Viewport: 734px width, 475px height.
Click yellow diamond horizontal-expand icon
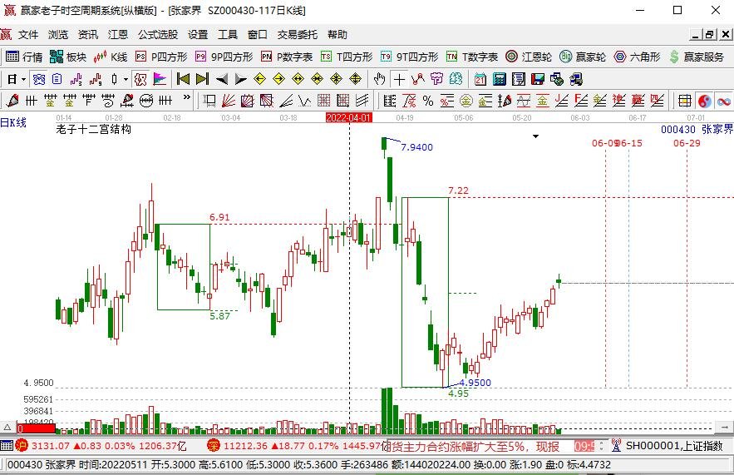point(298,79)
